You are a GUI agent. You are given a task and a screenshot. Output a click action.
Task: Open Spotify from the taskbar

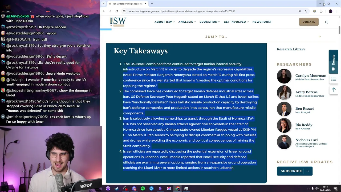143,189
